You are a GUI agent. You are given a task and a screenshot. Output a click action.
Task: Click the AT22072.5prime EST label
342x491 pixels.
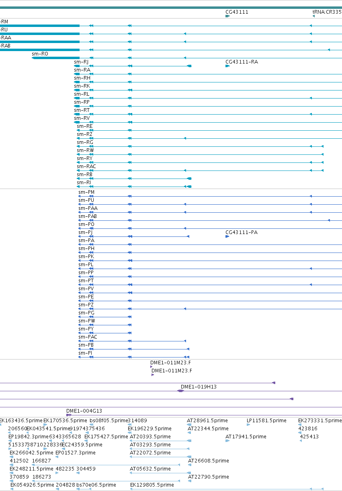click(x=150, y=453)
